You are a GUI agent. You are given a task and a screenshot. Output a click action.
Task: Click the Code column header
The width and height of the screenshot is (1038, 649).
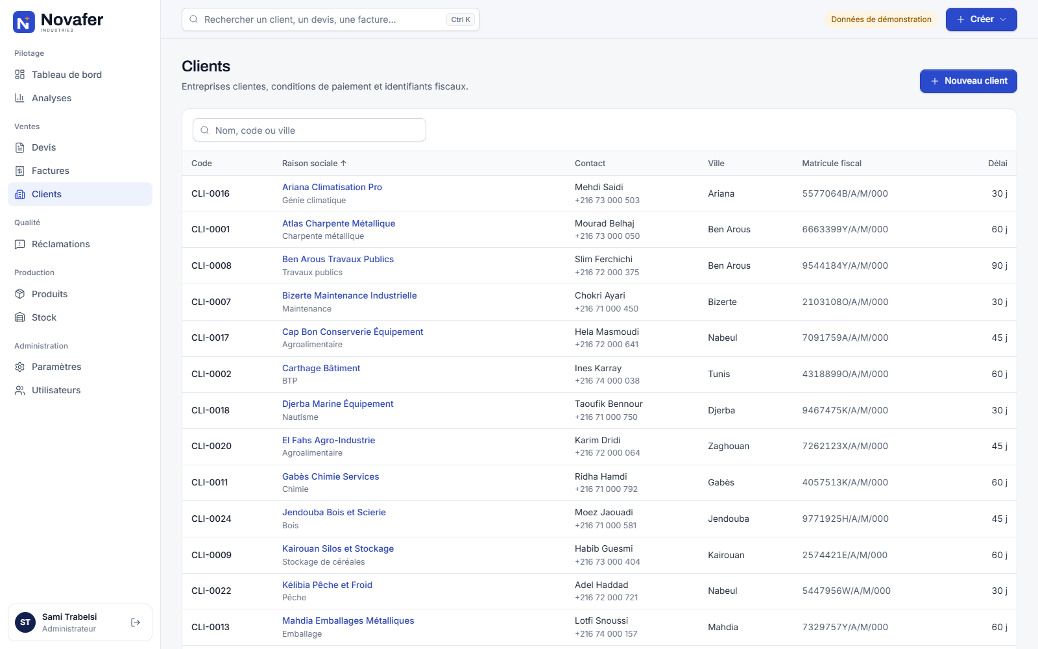(x=202, y=164)
